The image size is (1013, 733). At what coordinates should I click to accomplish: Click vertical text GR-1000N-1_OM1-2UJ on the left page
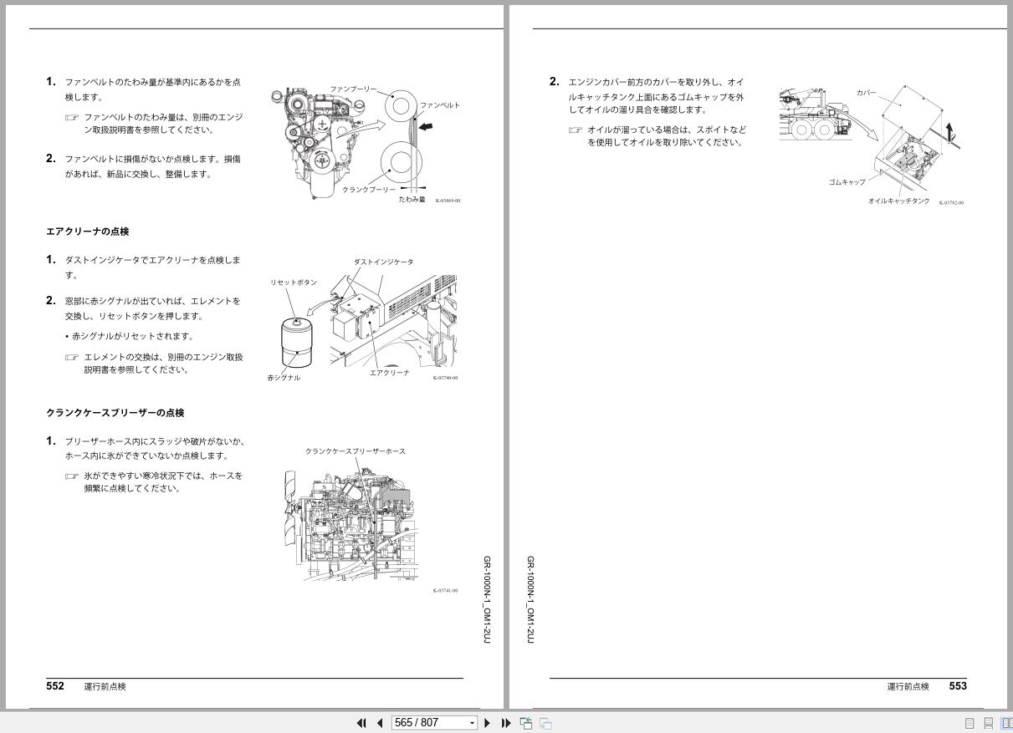(487, 599)
